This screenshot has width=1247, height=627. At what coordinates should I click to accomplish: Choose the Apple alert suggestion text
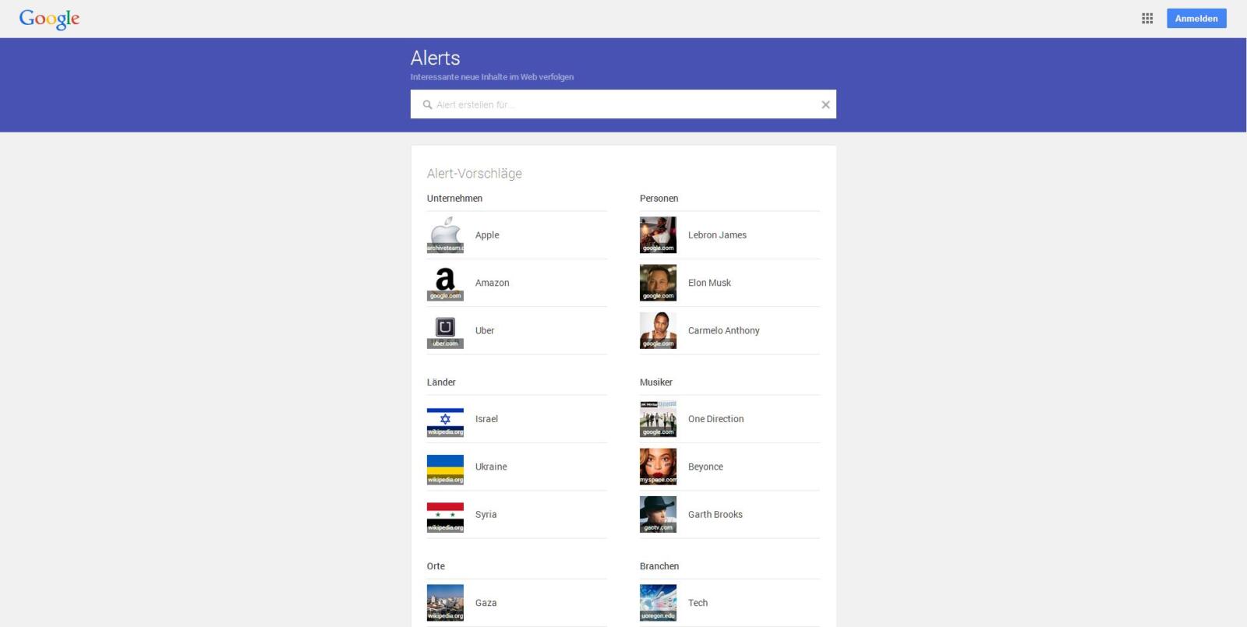point(487,235)
